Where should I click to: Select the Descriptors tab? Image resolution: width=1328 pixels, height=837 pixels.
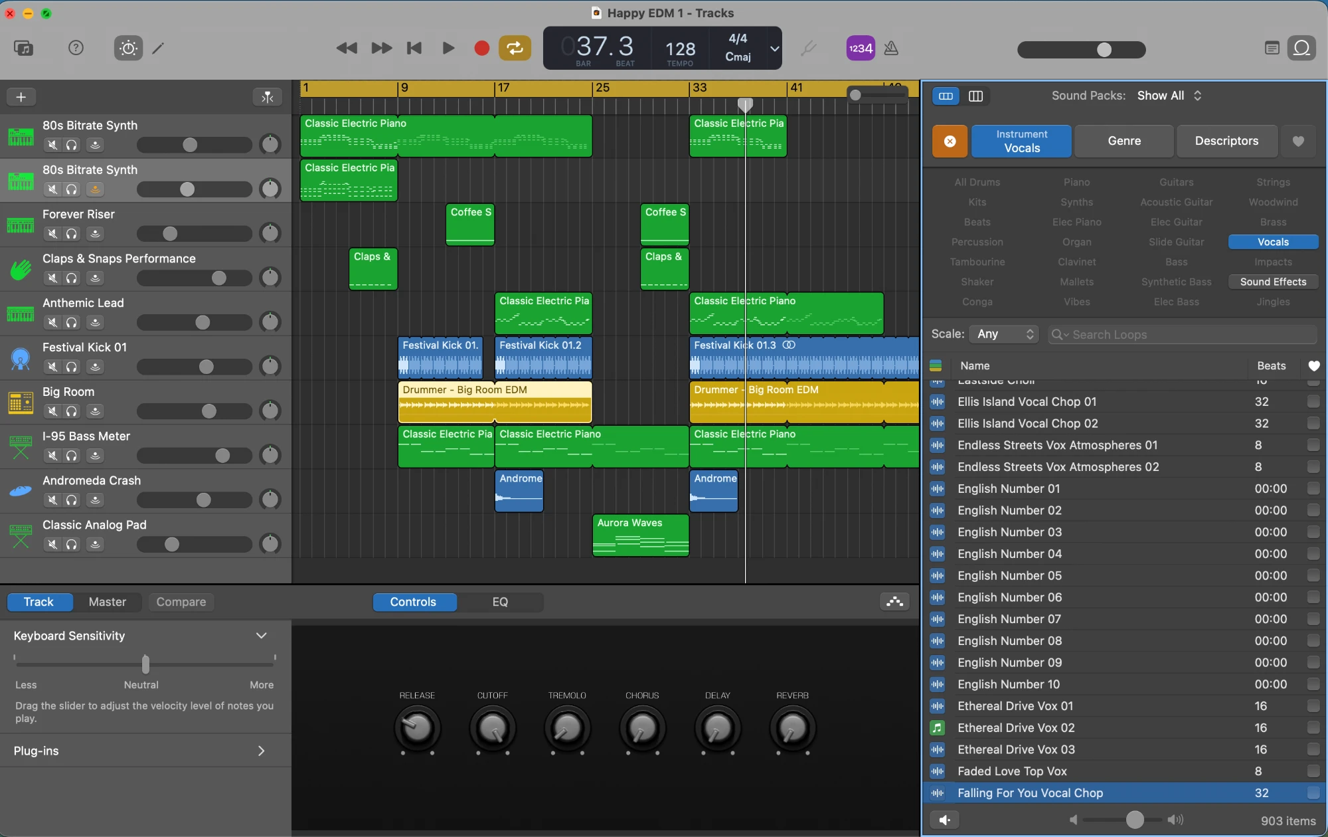click(x=1226, y=141)
